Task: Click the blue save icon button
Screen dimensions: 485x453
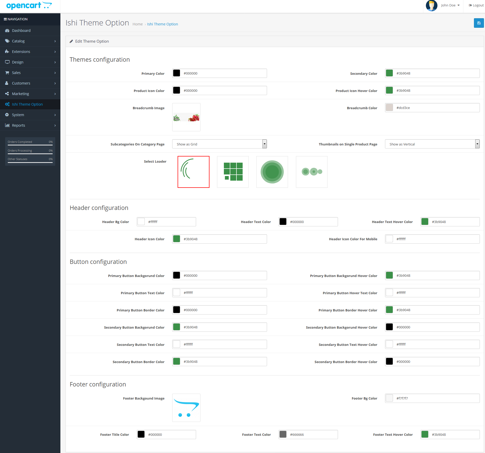Action: [479, 23]
